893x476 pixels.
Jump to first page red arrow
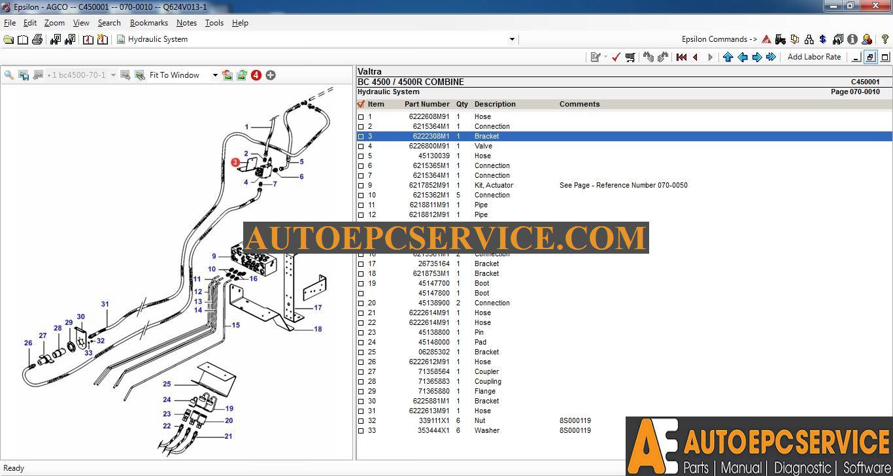681,57
